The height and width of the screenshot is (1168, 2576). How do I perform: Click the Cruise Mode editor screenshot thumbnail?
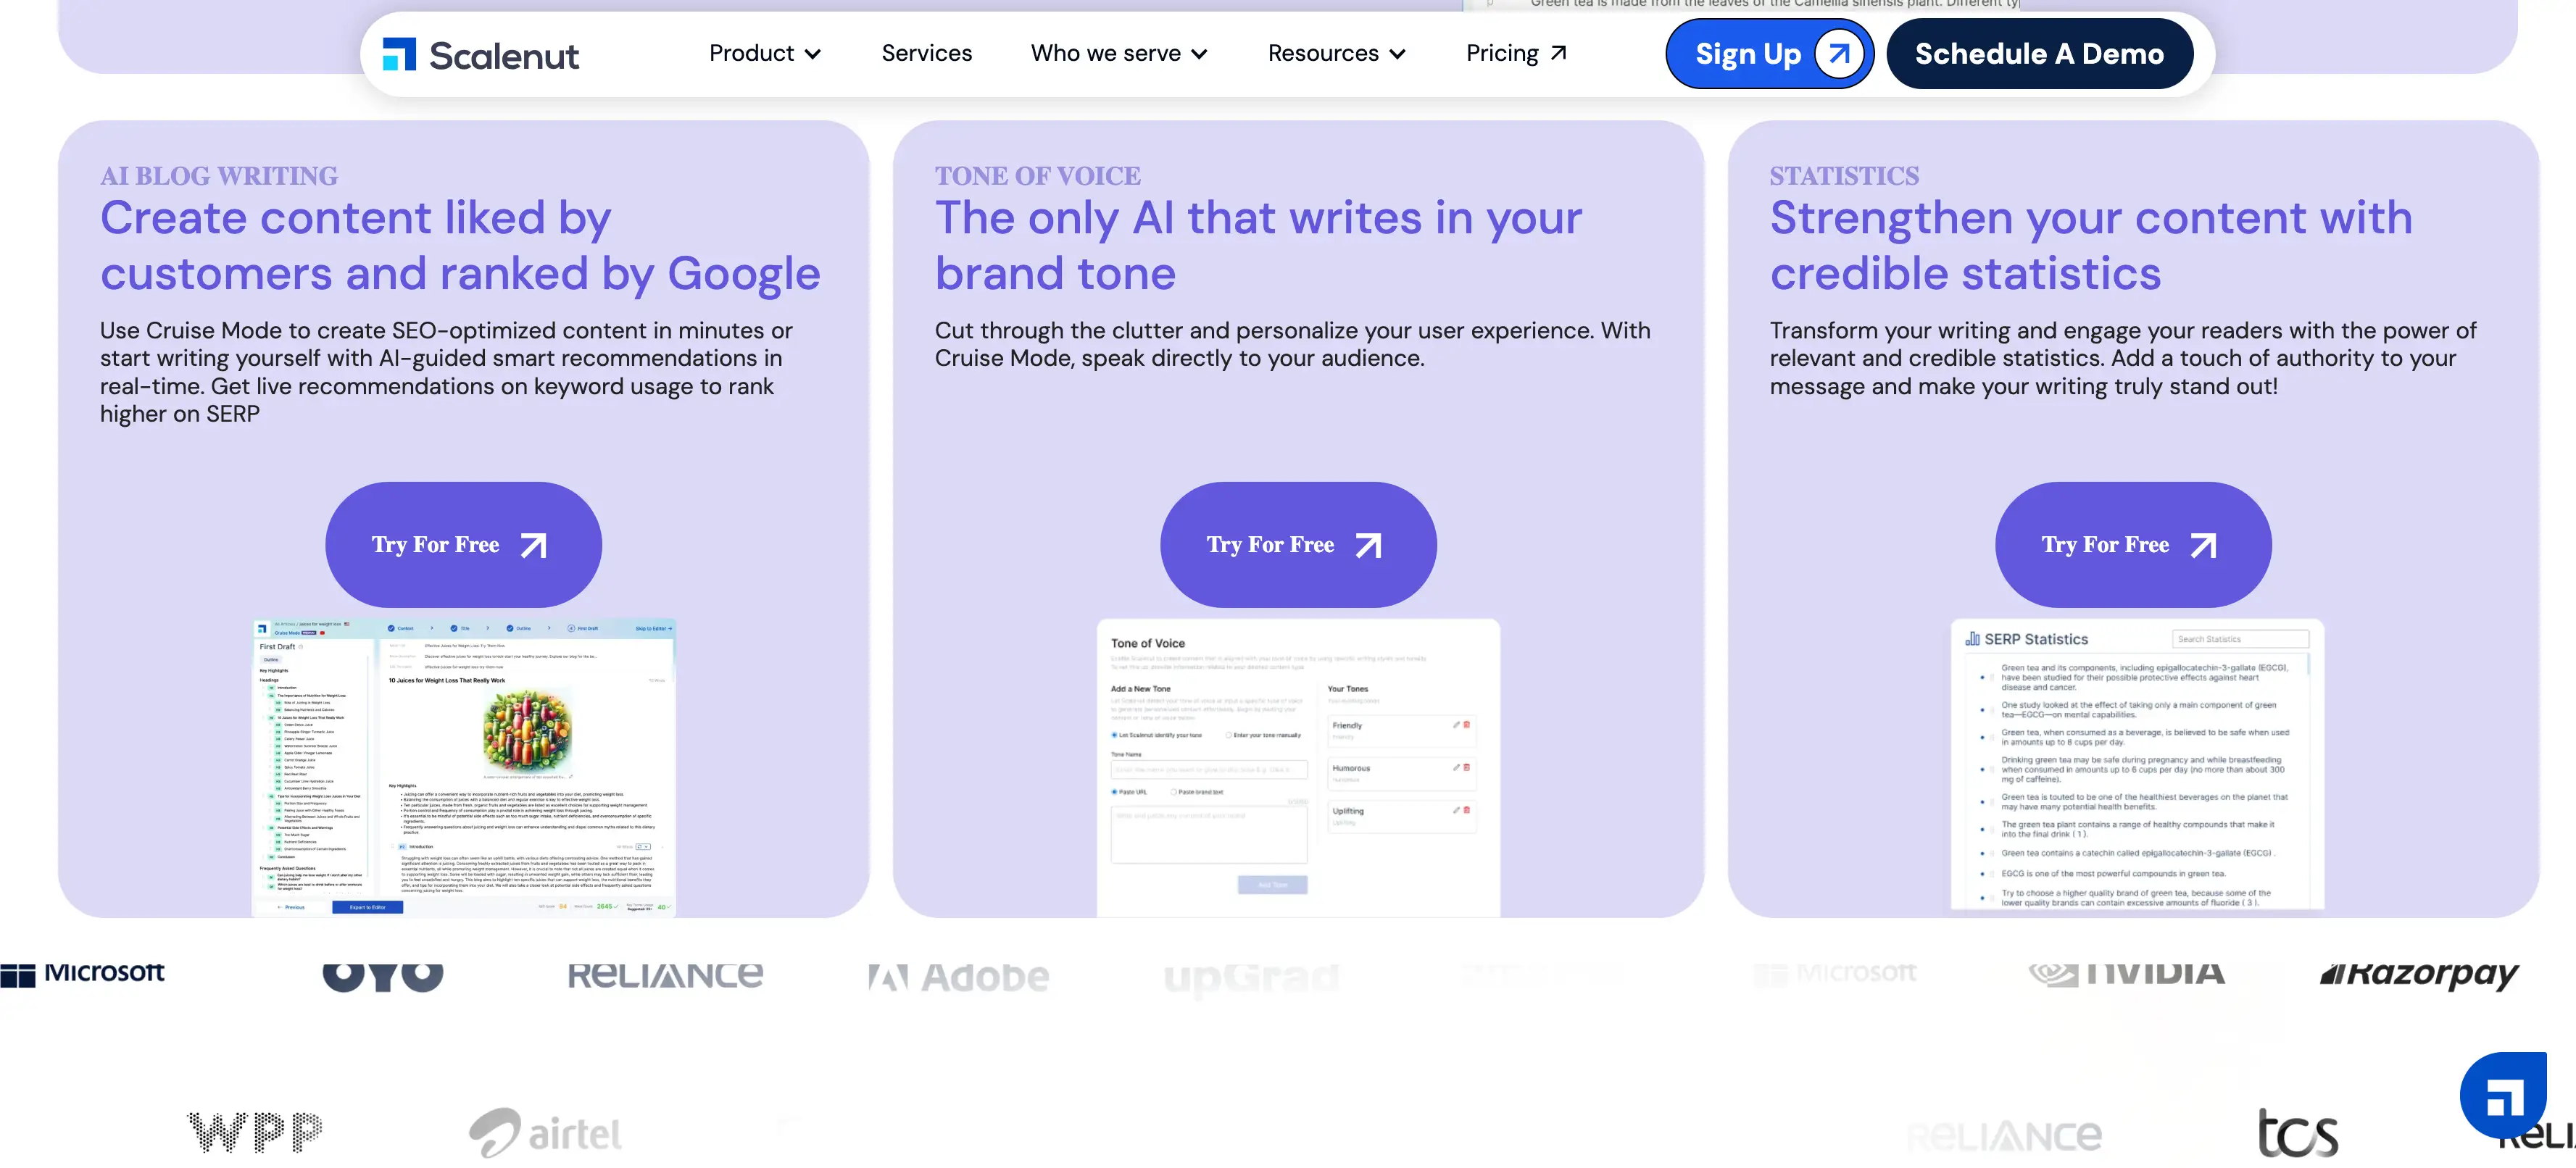point(464,767)
